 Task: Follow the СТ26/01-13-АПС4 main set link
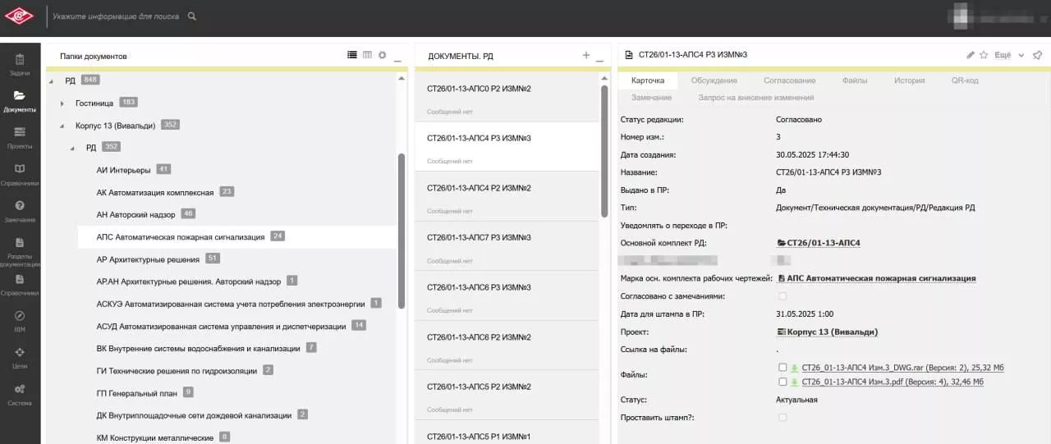tap(823, 243)
